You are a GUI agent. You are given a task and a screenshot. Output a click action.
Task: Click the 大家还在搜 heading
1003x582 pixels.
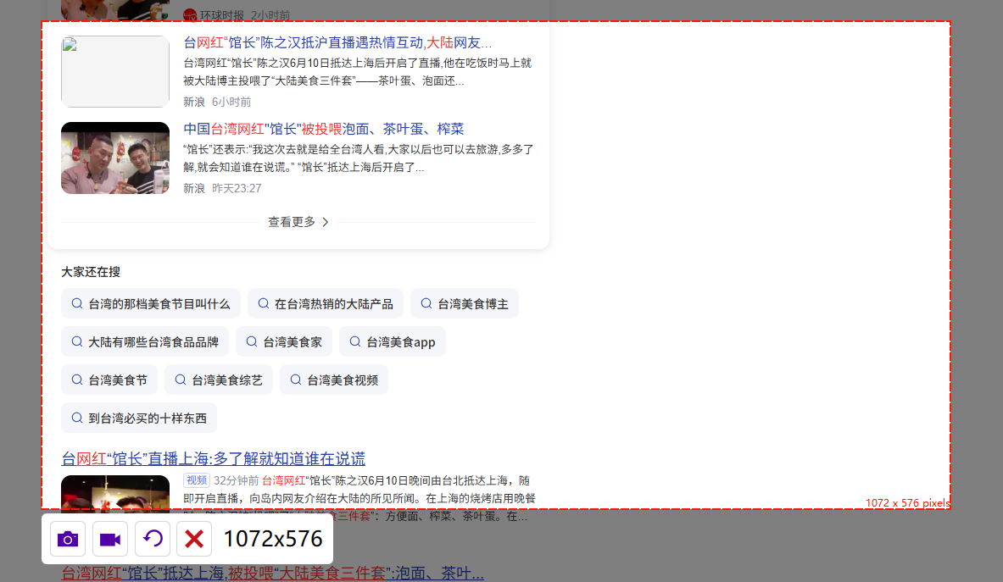[91, 271]
